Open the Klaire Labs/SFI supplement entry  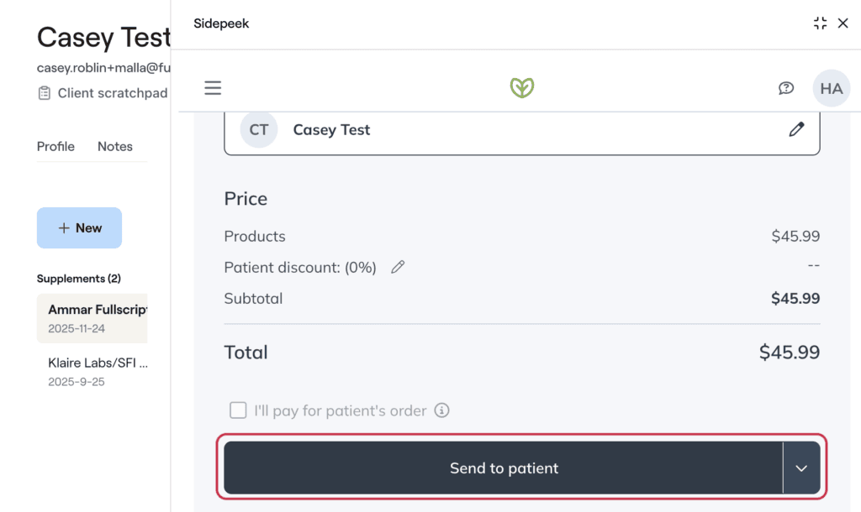pyautogui.click(x=92, y=372)
